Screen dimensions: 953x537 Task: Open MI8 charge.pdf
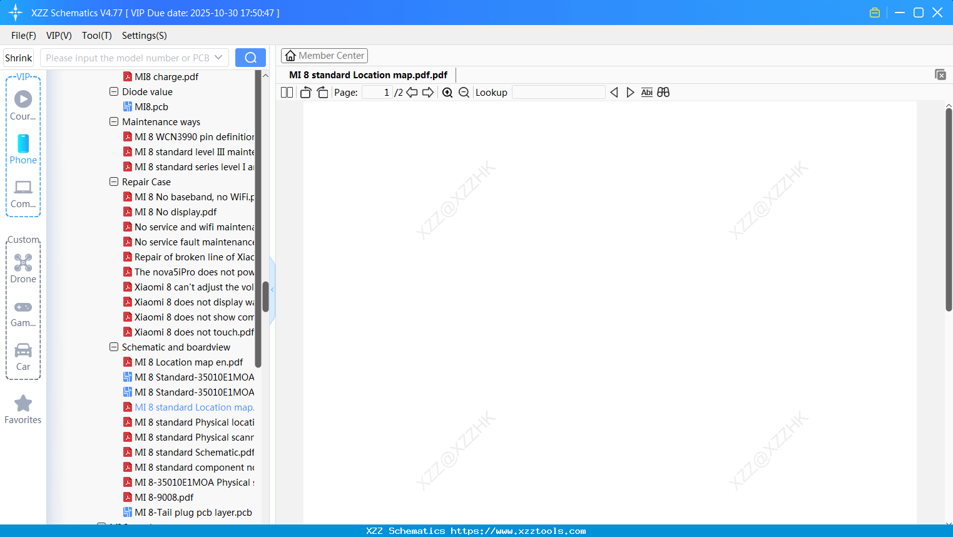click(161, 76)
